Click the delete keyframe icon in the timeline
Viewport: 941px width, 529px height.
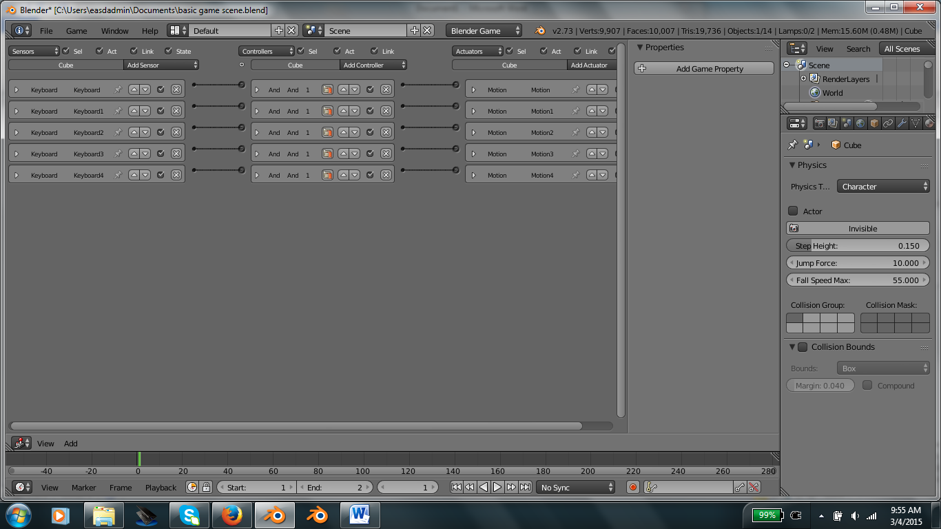point(754,487)
